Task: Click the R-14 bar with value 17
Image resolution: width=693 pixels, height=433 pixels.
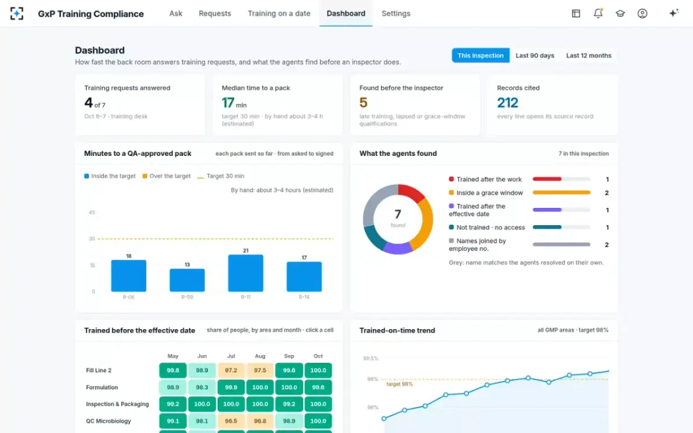Action: 304,277
